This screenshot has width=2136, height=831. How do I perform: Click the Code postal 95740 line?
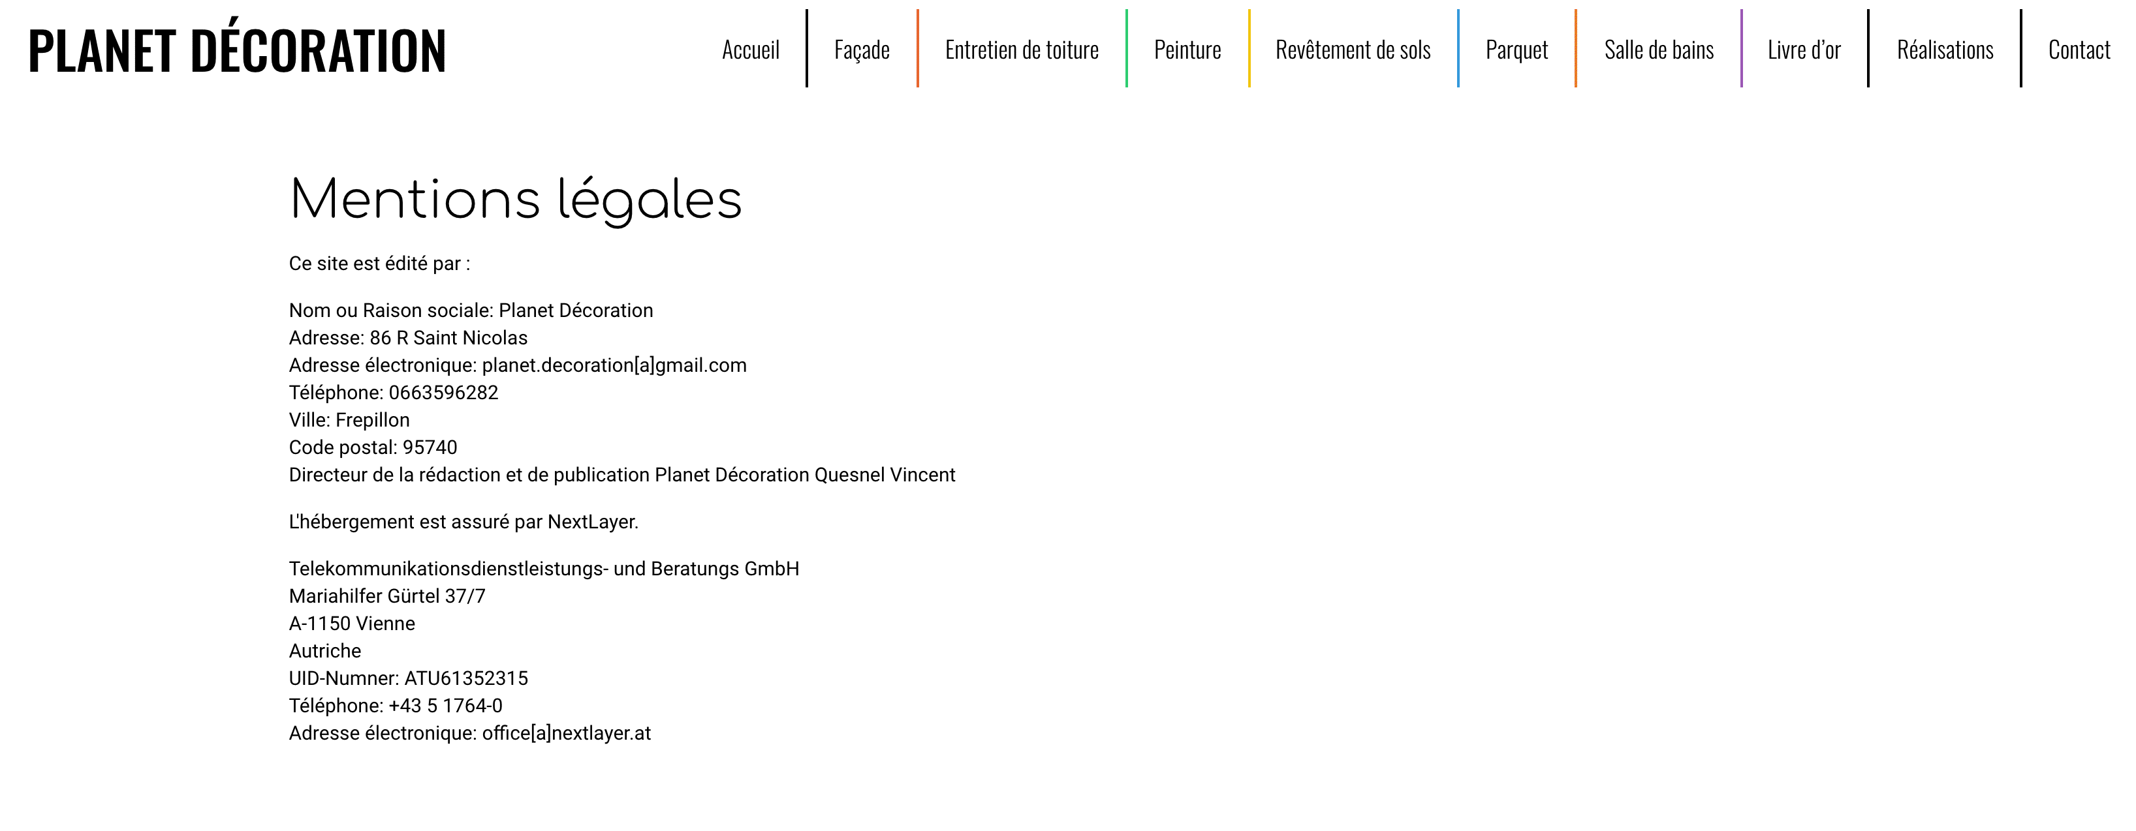pos(372,447)
